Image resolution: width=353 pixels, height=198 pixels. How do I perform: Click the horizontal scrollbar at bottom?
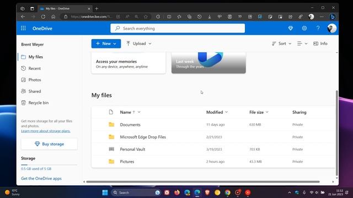tap(203, 182)
